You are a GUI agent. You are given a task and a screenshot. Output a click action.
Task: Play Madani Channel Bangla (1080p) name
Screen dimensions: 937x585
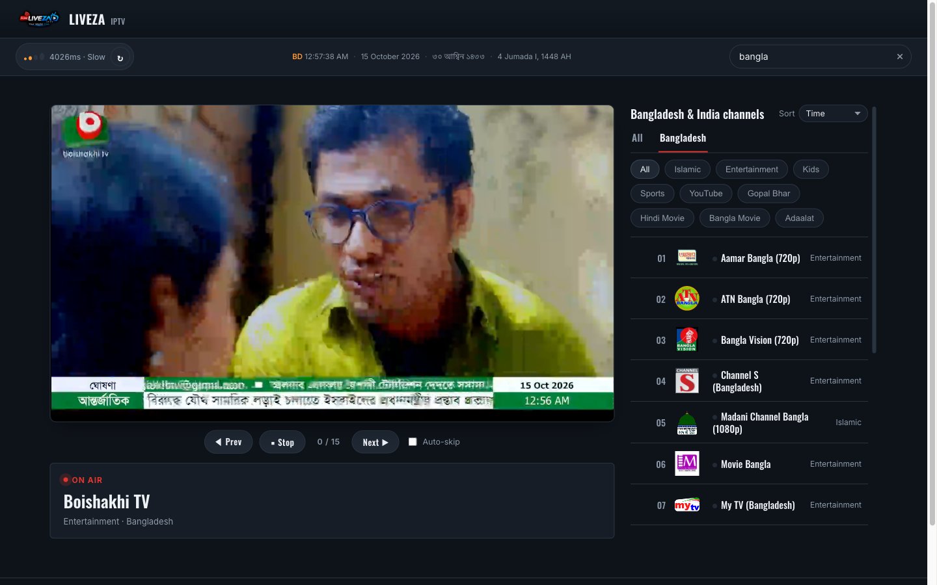(761, 423)
